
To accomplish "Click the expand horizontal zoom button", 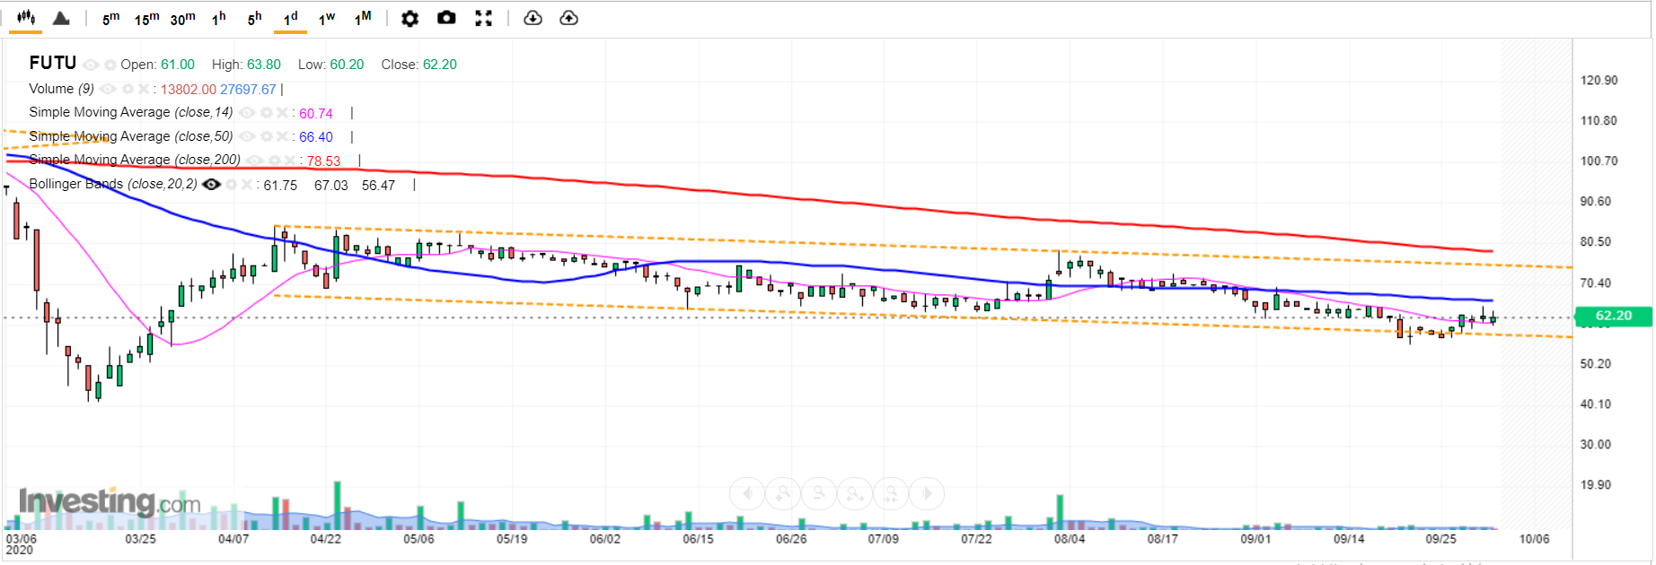I will [x=855, y=493].
